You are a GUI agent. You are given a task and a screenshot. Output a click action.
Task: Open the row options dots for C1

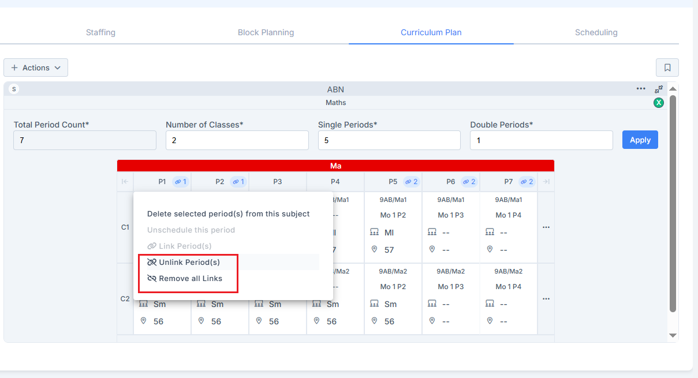point(546,227)
